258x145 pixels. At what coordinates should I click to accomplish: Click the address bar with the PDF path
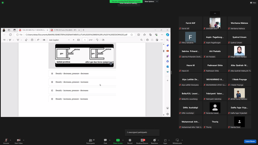[x=76, y=35]
